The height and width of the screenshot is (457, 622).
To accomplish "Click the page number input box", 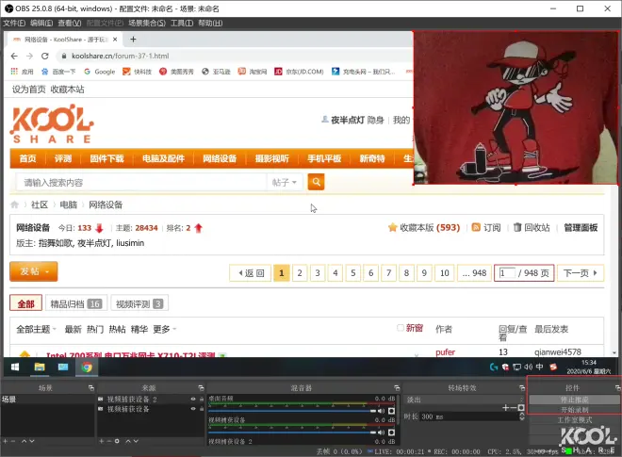I will pos(507,273).
